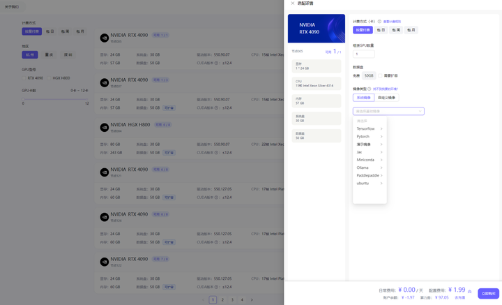Expand Jax image submenu

[370, 152]
